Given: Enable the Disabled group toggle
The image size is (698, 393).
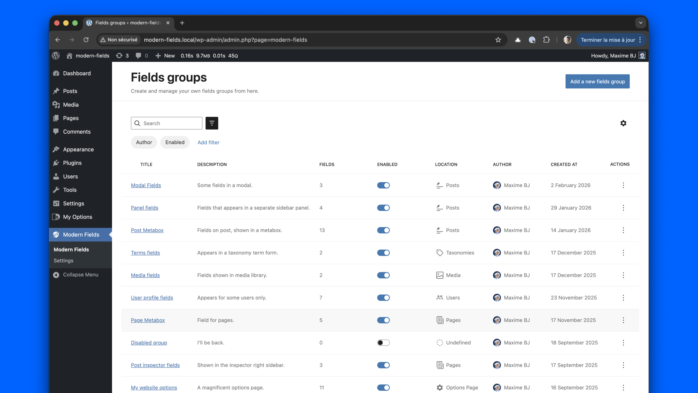Looking at the screenshot, I should pos(383,343).
